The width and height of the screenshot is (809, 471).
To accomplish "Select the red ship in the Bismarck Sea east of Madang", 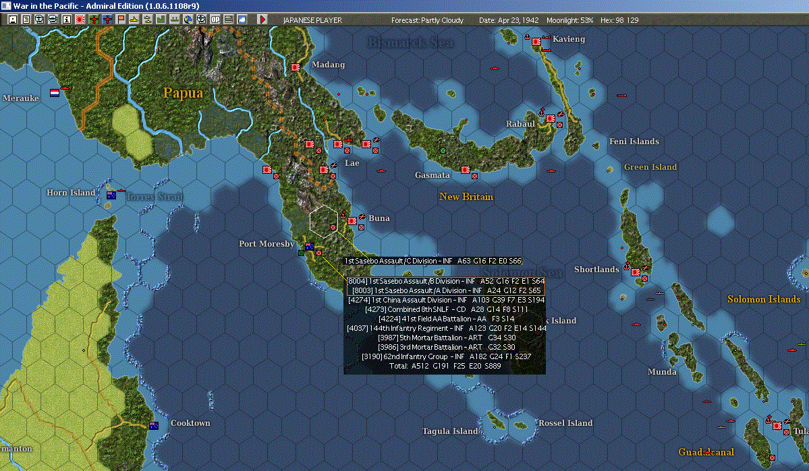I will click(x=495, y=68).
